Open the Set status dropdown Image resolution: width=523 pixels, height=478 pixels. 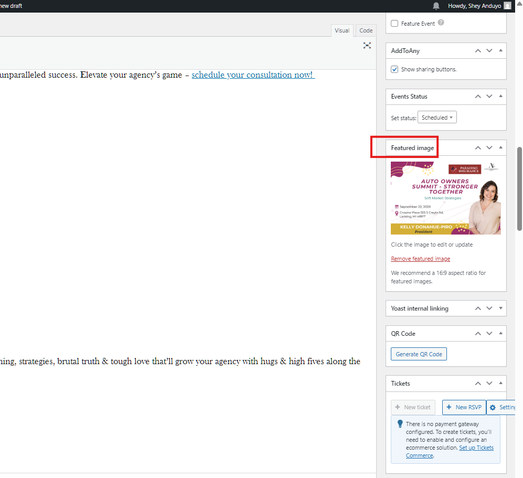(437, 118)
